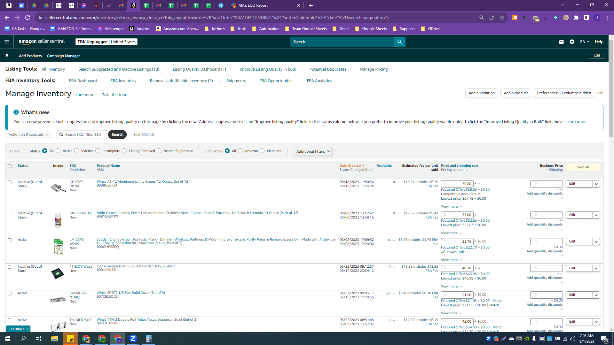
Task: Select Fulfilled By Merchant radio button
Action: point(262,151)
